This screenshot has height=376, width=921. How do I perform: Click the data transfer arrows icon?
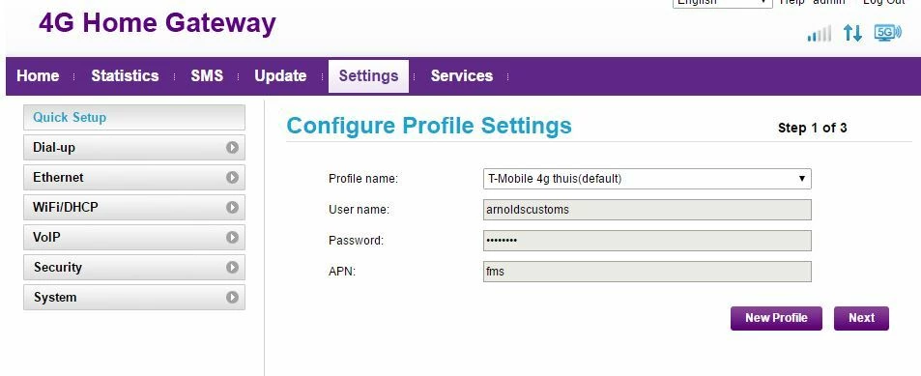(x=852, y=33)
